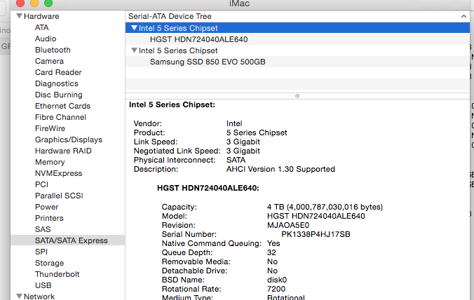Click the Physical Interconnect value SATA
The image size is (474, 300).
pos(236,160)
